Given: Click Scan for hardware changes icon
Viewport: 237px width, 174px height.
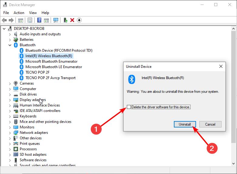Looking at the screenshot, I should point(56,20).
